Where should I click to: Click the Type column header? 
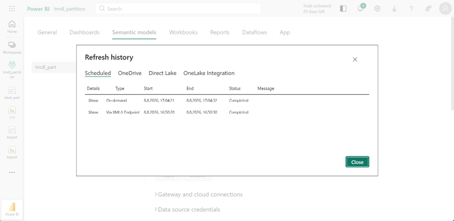click(120, 89)
